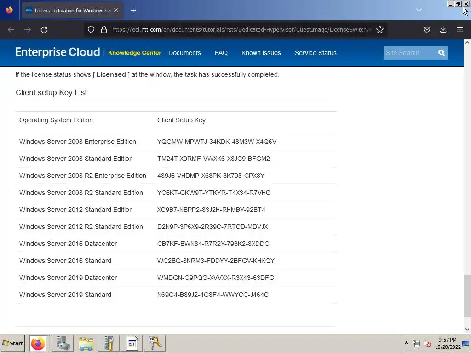Click the key D2N9P-3P6X9-2R39C-7RTCD-MDVJX
471x353 pixels.
213,227
